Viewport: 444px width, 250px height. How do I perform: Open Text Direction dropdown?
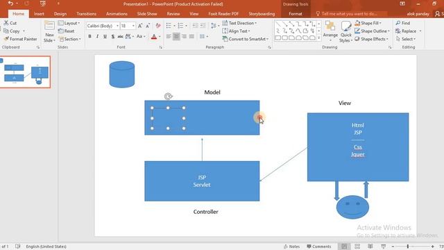tap(239, 23)
